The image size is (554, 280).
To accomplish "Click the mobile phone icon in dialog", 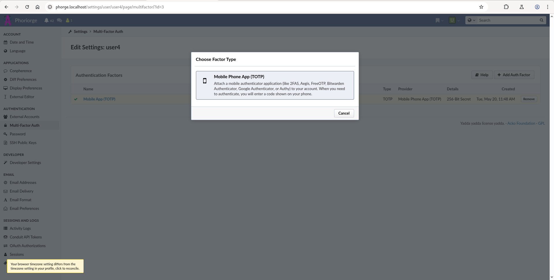I will click(x=205, y=81).
